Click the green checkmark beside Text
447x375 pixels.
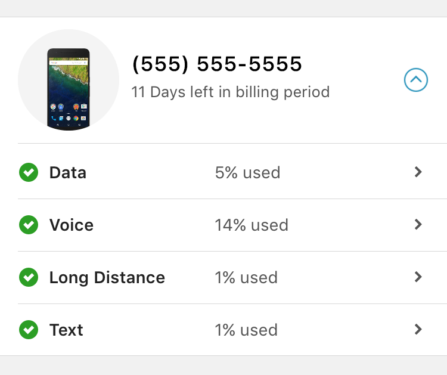[x=29, y=330]
